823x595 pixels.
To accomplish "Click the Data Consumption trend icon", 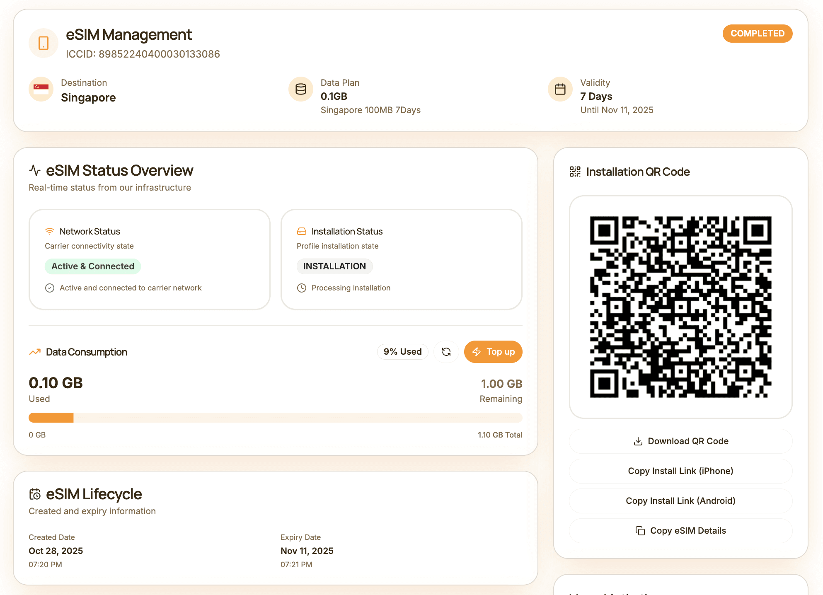I will [35, 352].
